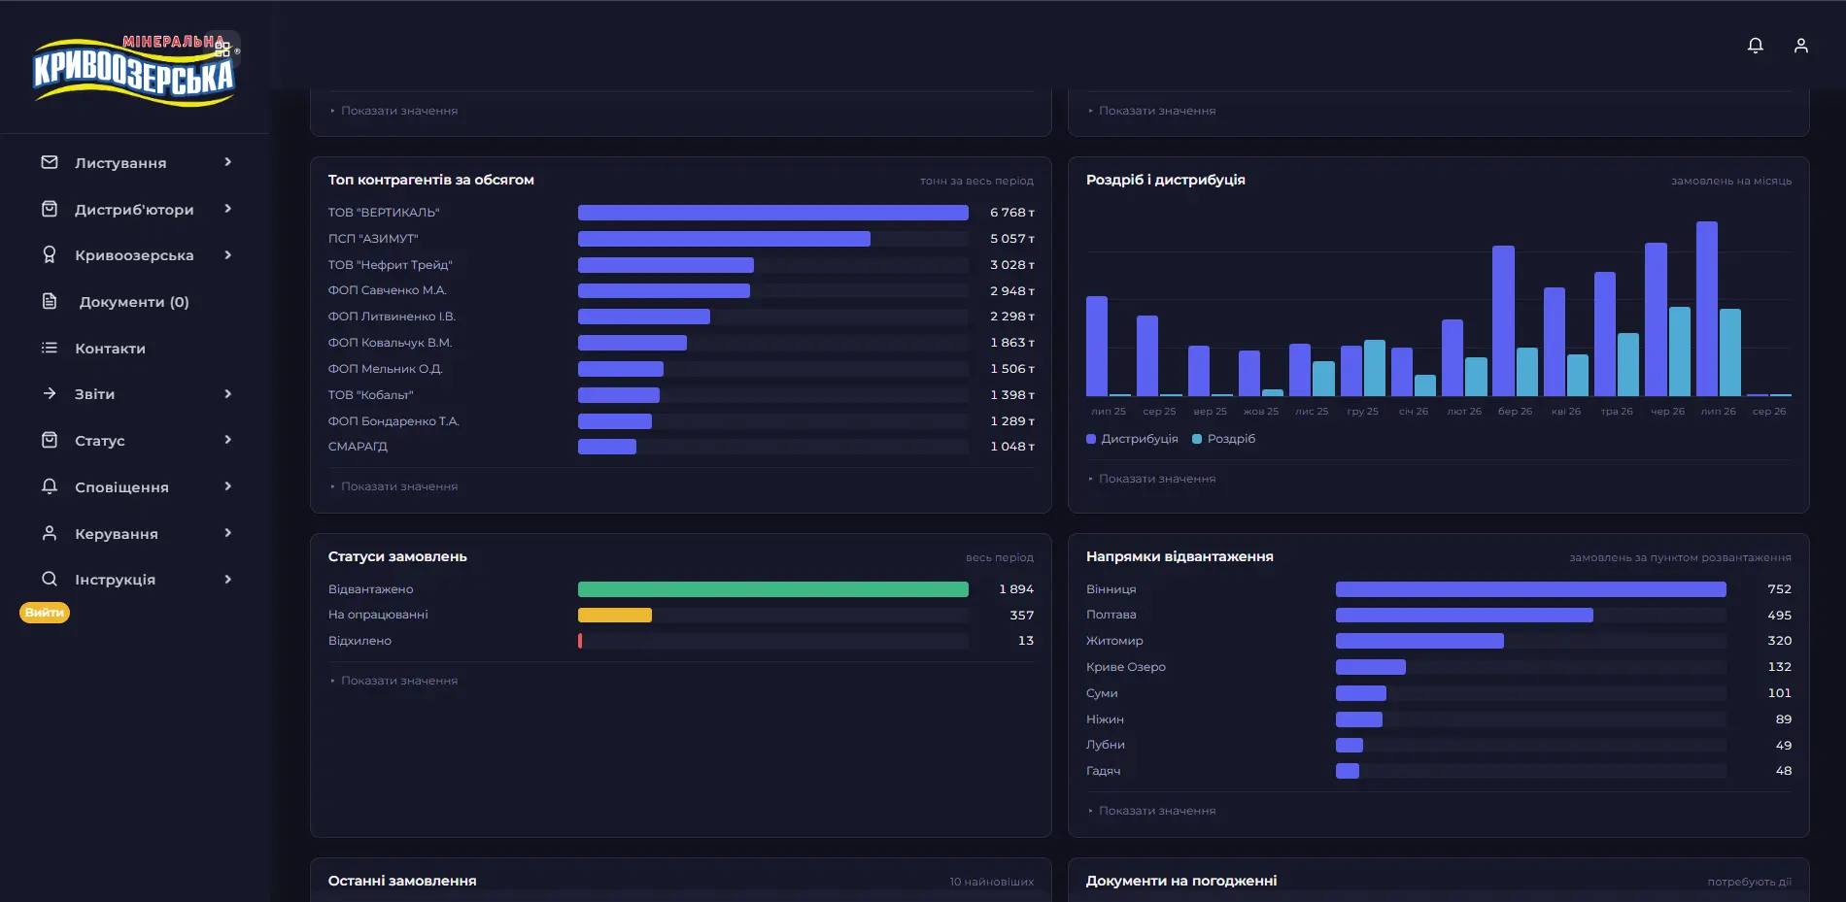Viewport: 1846px width, 902px height.
Task: Open user profile icon in top bar
Action: coord(1800,46)
